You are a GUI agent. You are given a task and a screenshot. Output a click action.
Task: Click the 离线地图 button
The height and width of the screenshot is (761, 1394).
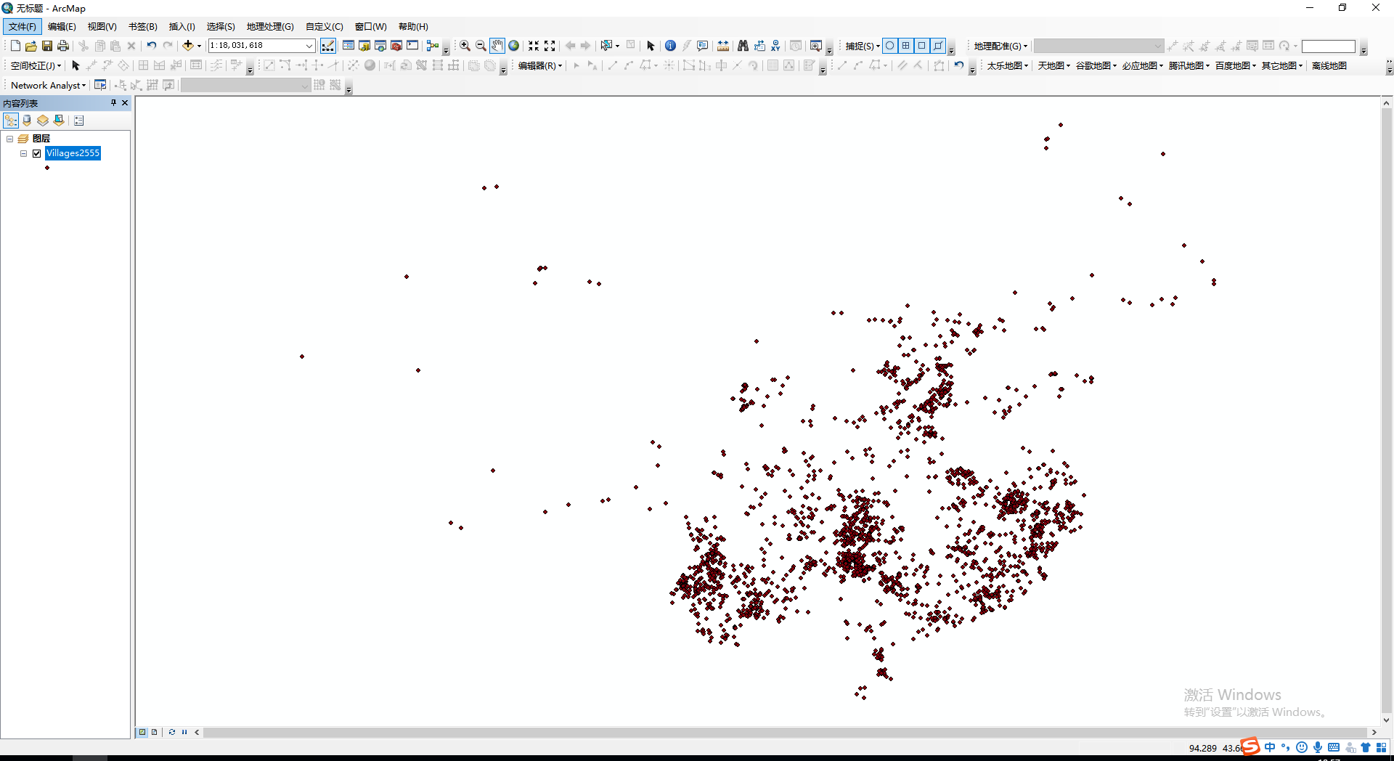pyautogui.click(x=1329, y=65)
